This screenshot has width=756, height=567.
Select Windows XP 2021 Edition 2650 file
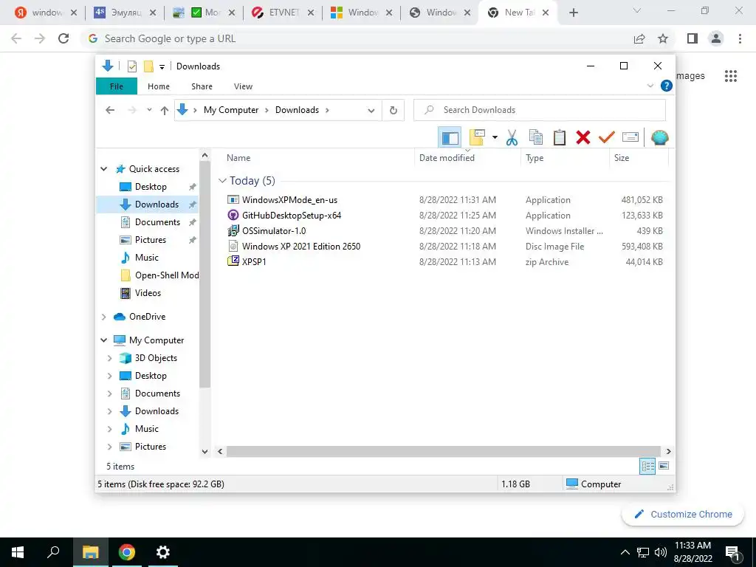tap(301, 246)
